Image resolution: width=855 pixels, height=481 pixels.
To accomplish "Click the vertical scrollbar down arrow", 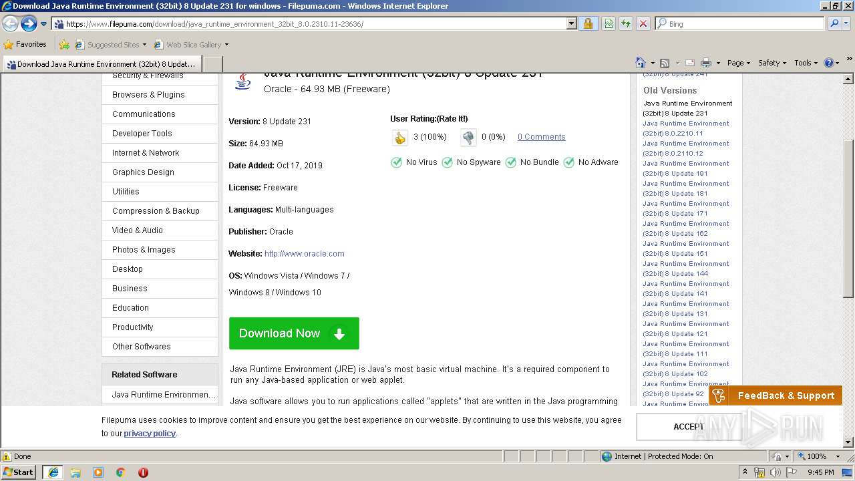I will click(848, 442).
